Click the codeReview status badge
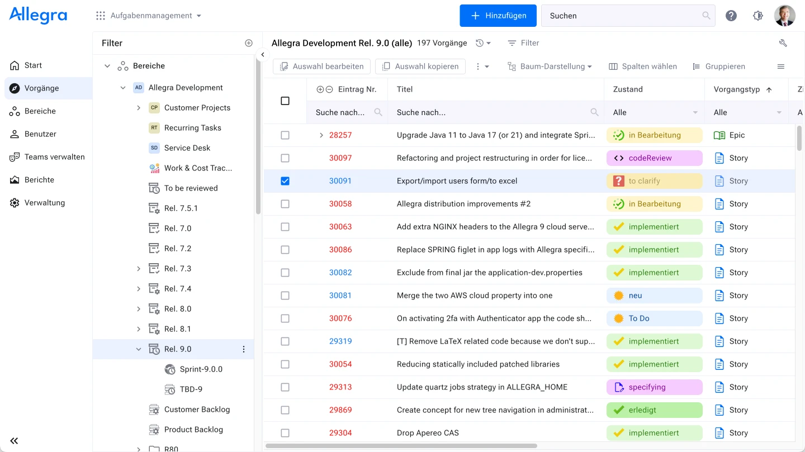 (654, 158)
